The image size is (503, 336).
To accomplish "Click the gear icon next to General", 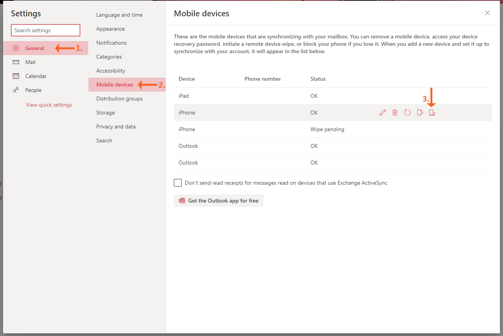I will pos(16,48).
